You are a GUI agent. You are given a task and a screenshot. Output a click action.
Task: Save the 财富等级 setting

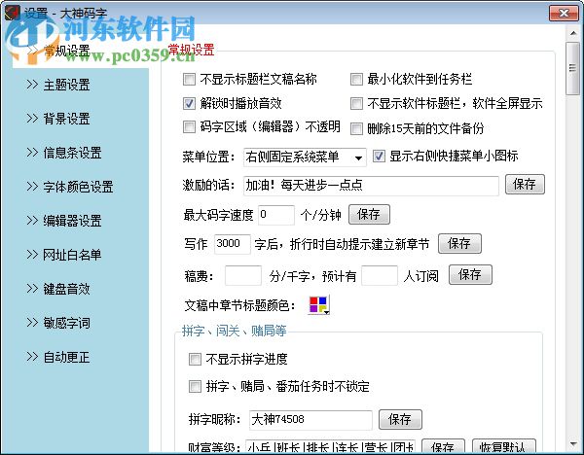click(443, 446)
